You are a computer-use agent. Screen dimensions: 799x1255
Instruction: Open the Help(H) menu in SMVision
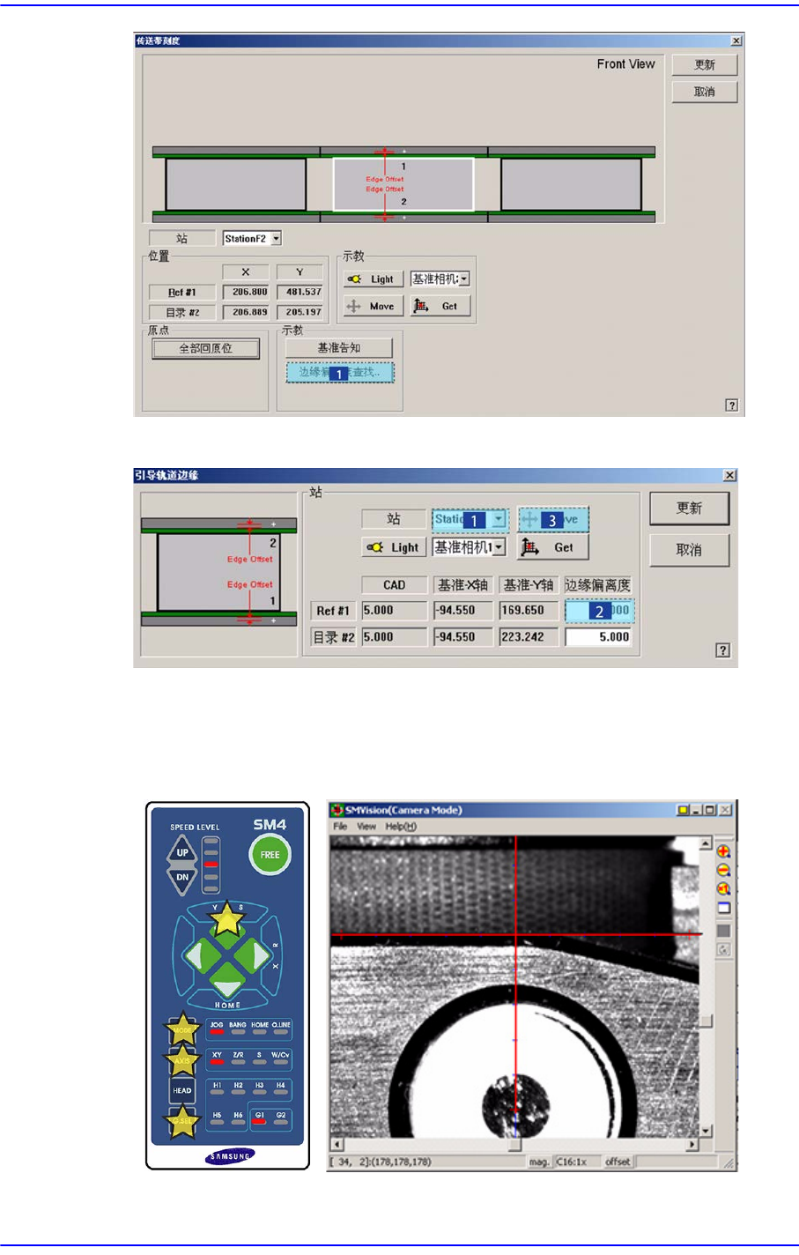tap(401, 827)
